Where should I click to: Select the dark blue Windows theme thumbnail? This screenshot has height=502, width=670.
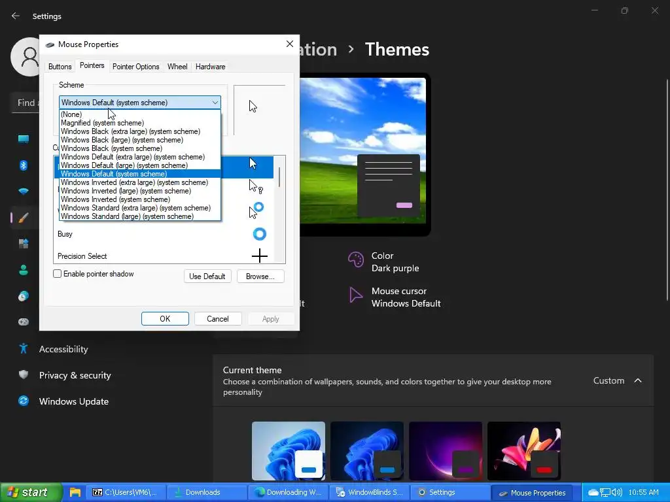tap(367, 451)
